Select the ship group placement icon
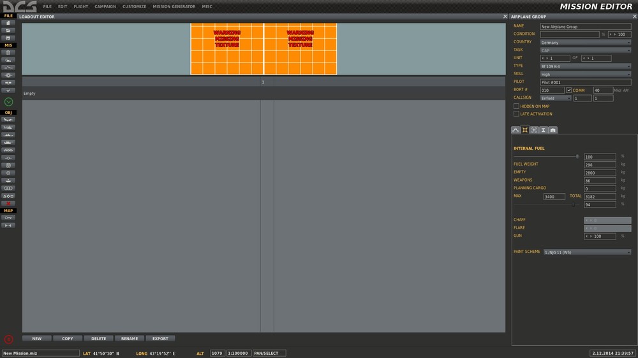This screenshot has height=358, width=638. pyautogui.click(x=8, y=135)
